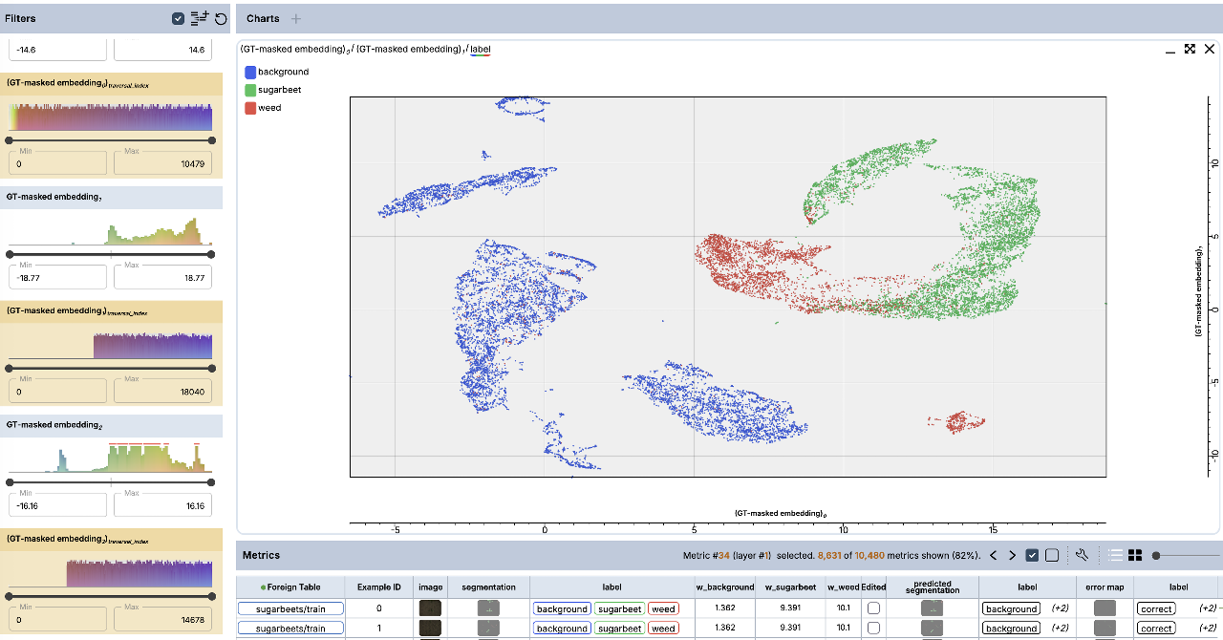Select the Charts tab
Viewport: 1223px width, 640px height.
point(263,19)
